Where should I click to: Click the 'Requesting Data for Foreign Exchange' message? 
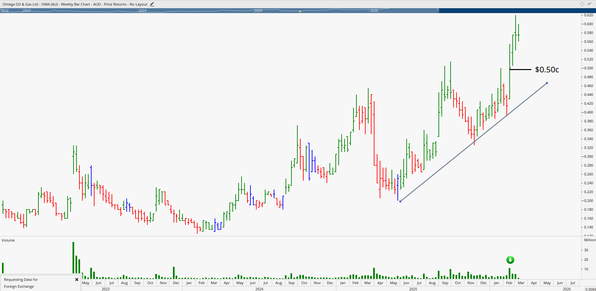21,283
